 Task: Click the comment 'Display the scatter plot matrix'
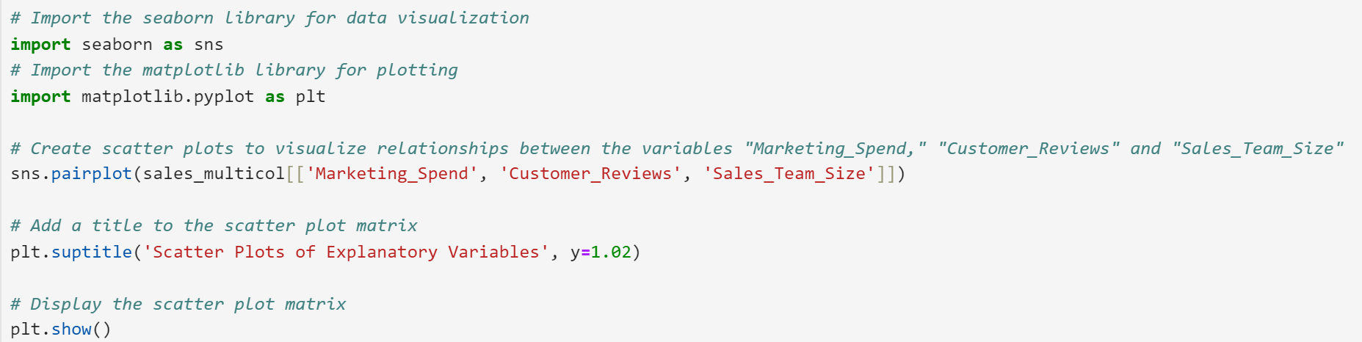(178, 305)
